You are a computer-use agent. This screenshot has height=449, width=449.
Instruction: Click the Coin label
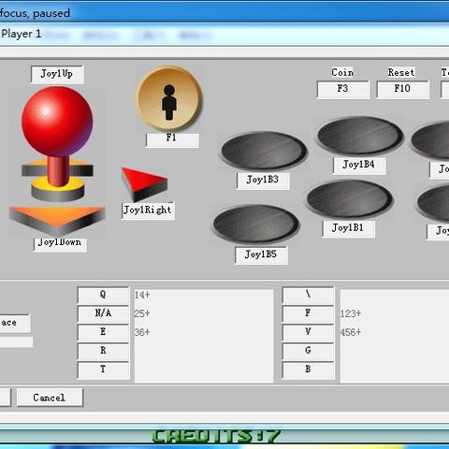click(x=342, y=72)
